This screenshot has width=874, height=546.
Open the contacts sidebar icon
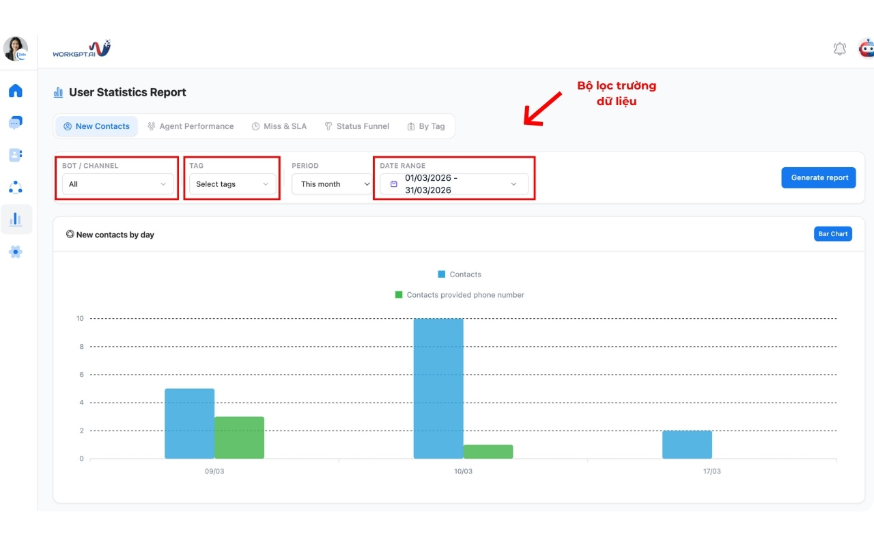tap(16, 155)
